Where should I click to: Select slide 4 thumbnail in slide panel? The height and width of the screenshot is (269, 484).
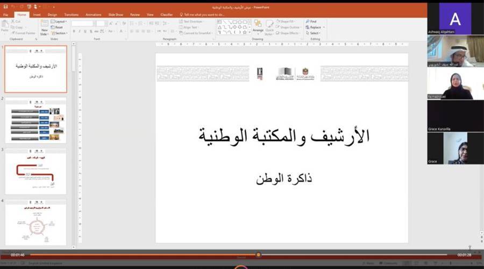coord(36,222)
